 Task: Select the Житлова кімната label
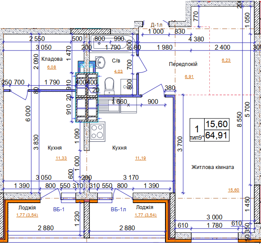[212, 167]
